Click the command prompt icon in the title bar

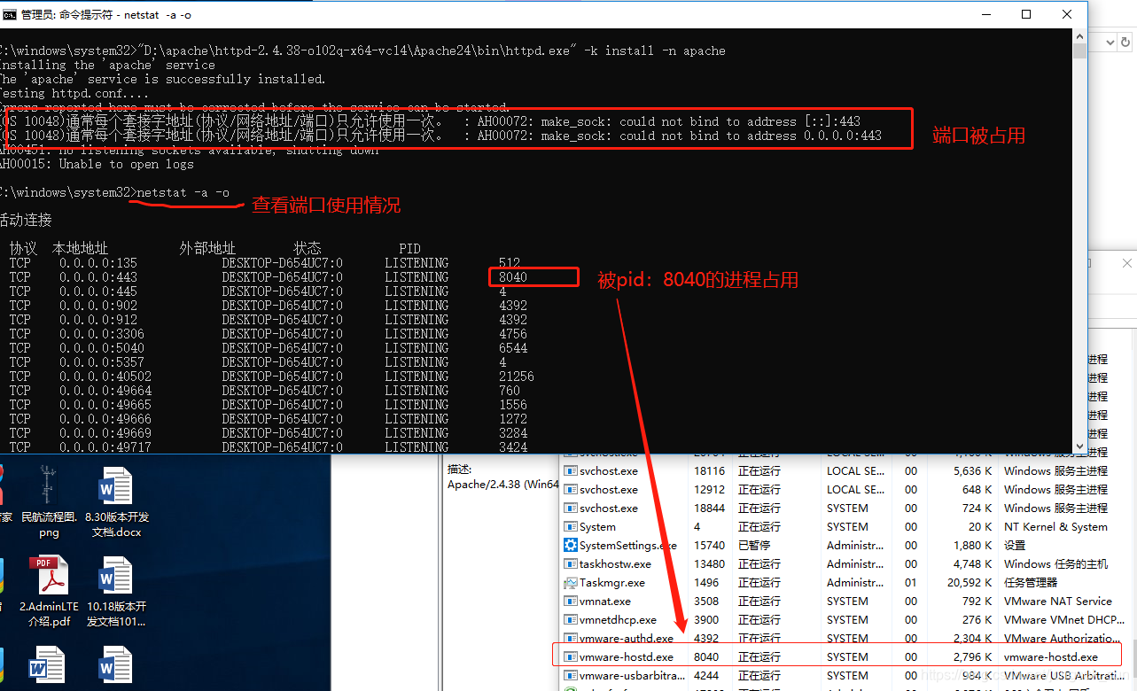pos(10,14)
